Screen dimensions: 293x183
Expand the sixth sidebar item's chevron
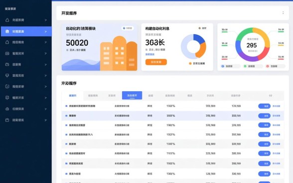click(46, 76)
